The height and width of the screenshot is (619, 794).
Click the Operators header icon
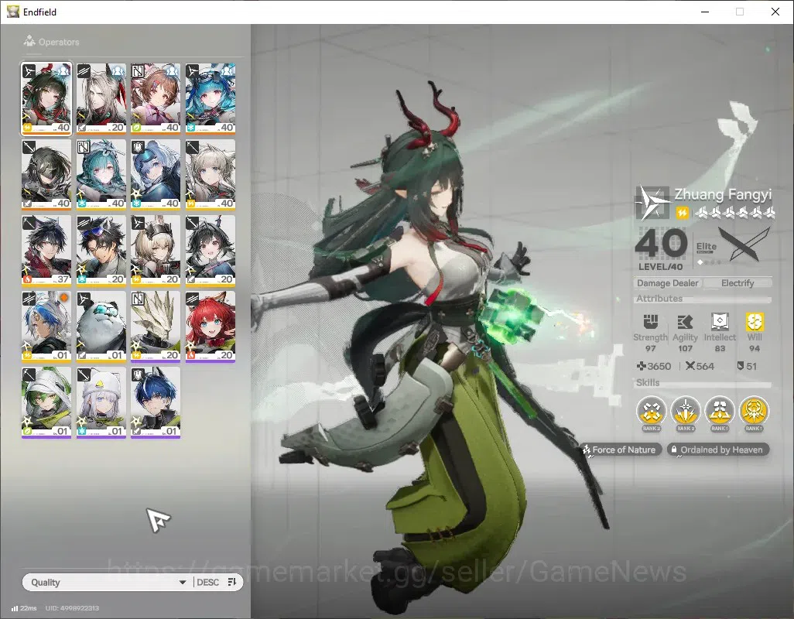(x=29, y=41)
